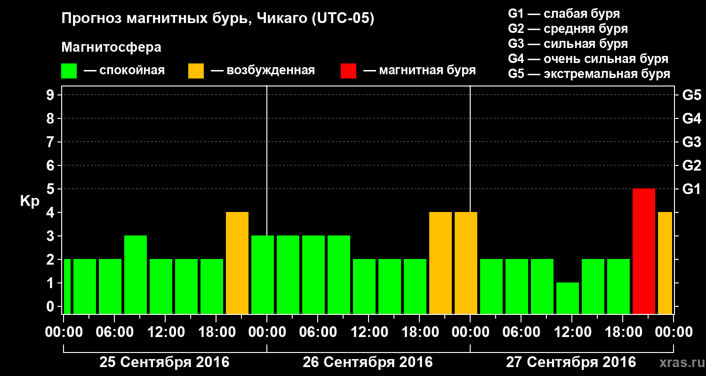706x376 pixels.
Task: Click the '26 Сентября 2016' date label
Action: pyautogui.click(x=368, y=362)
